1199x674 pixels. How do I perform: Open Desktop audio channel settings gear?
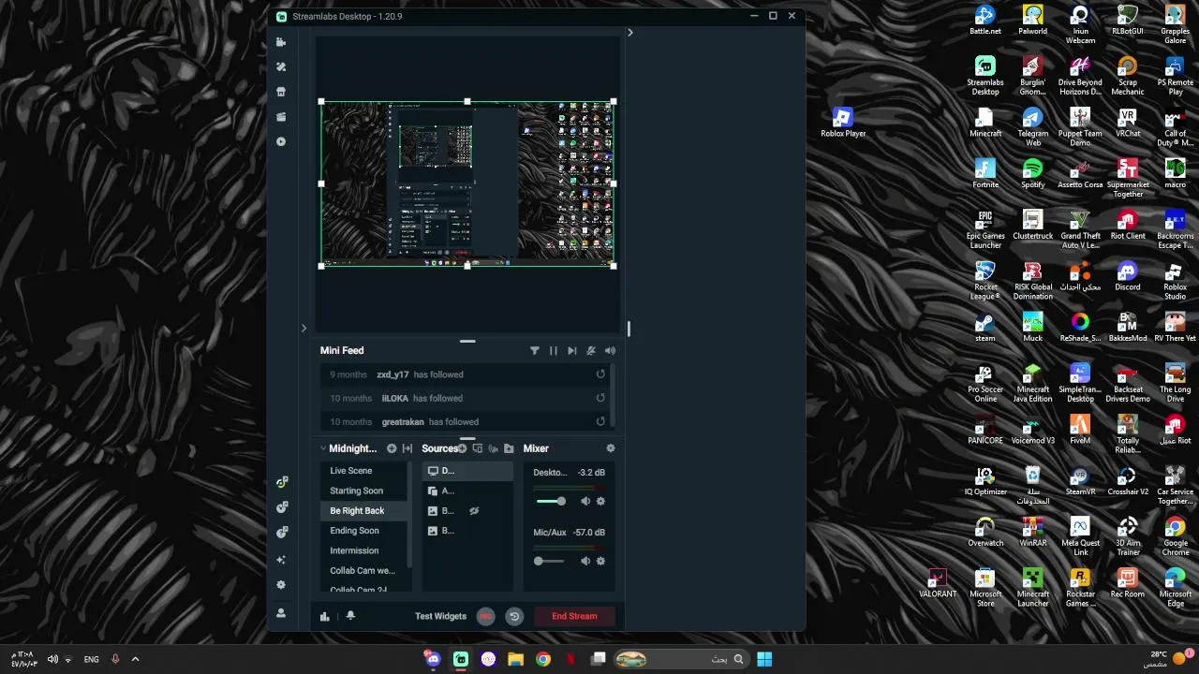click(x=601, y=501)
